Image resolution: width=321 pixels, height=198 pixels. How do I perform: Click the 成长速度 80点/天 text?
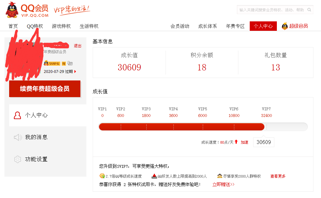tap(217, 142)
